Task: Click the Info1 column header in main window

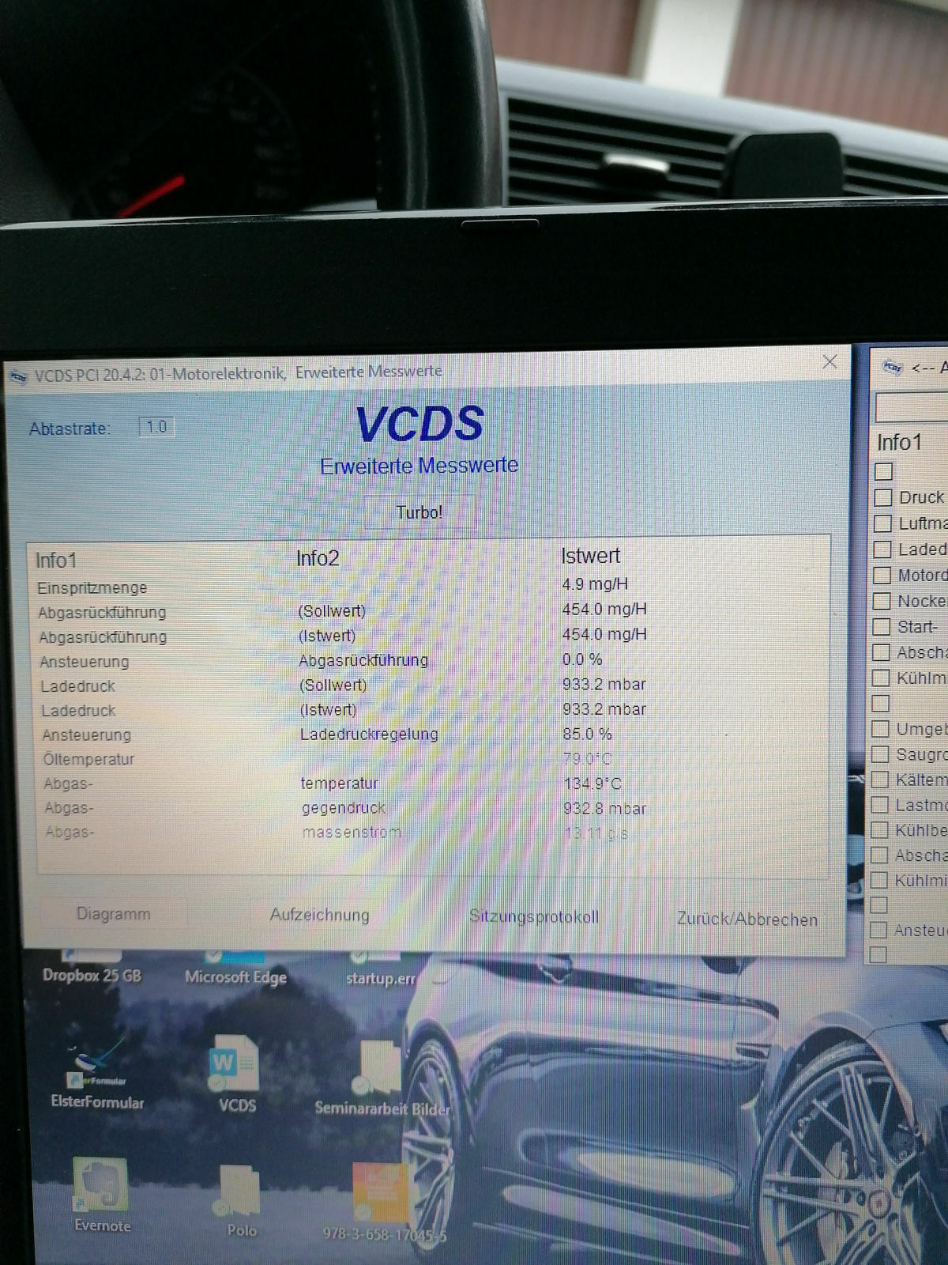Action: 56,561
